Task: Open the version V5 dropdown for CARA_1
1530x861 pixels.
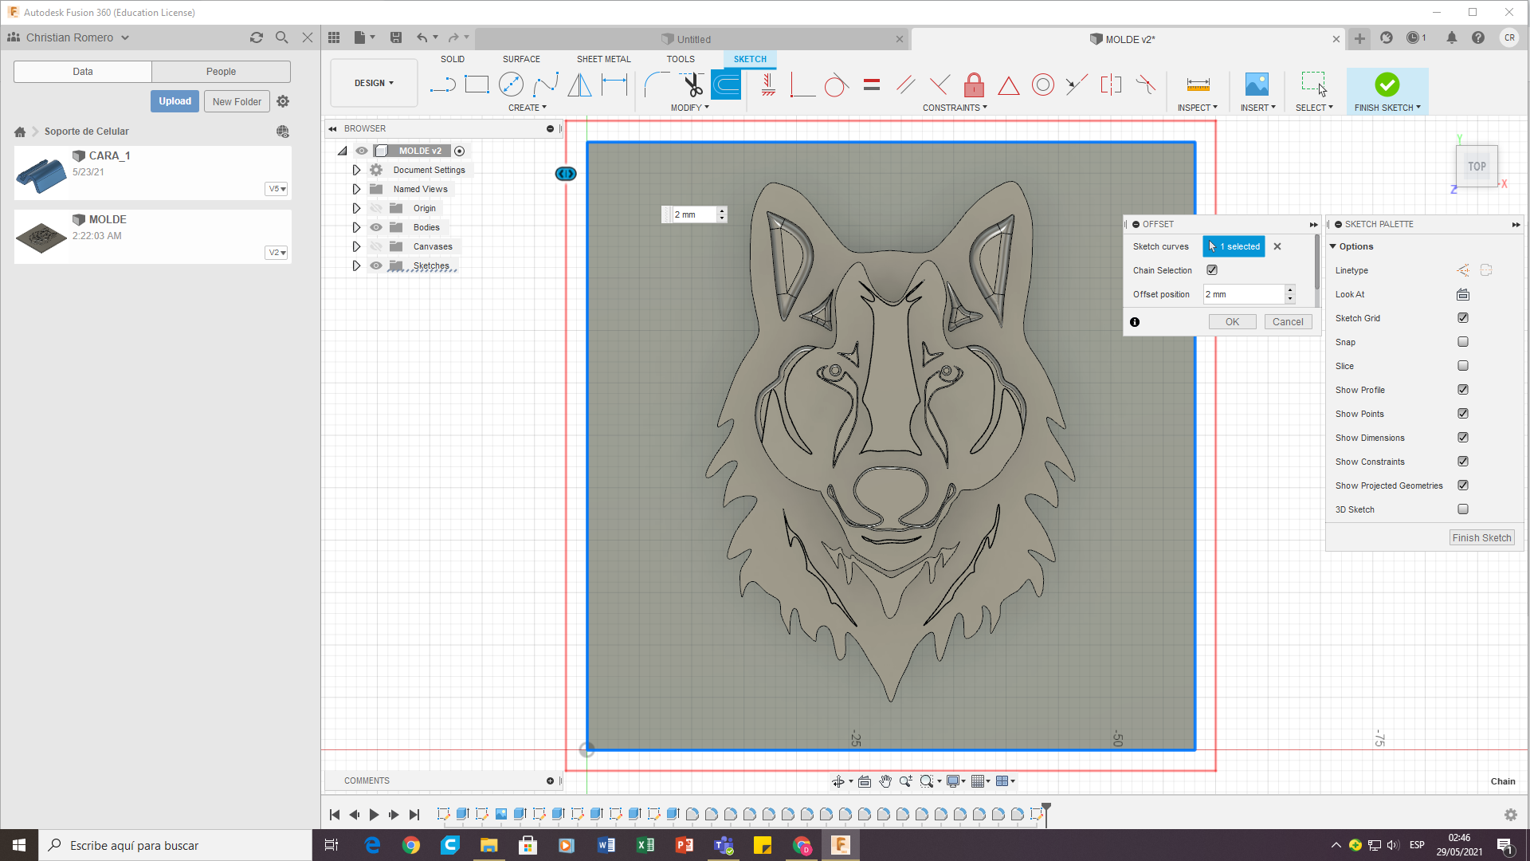Action: (277, 189)
